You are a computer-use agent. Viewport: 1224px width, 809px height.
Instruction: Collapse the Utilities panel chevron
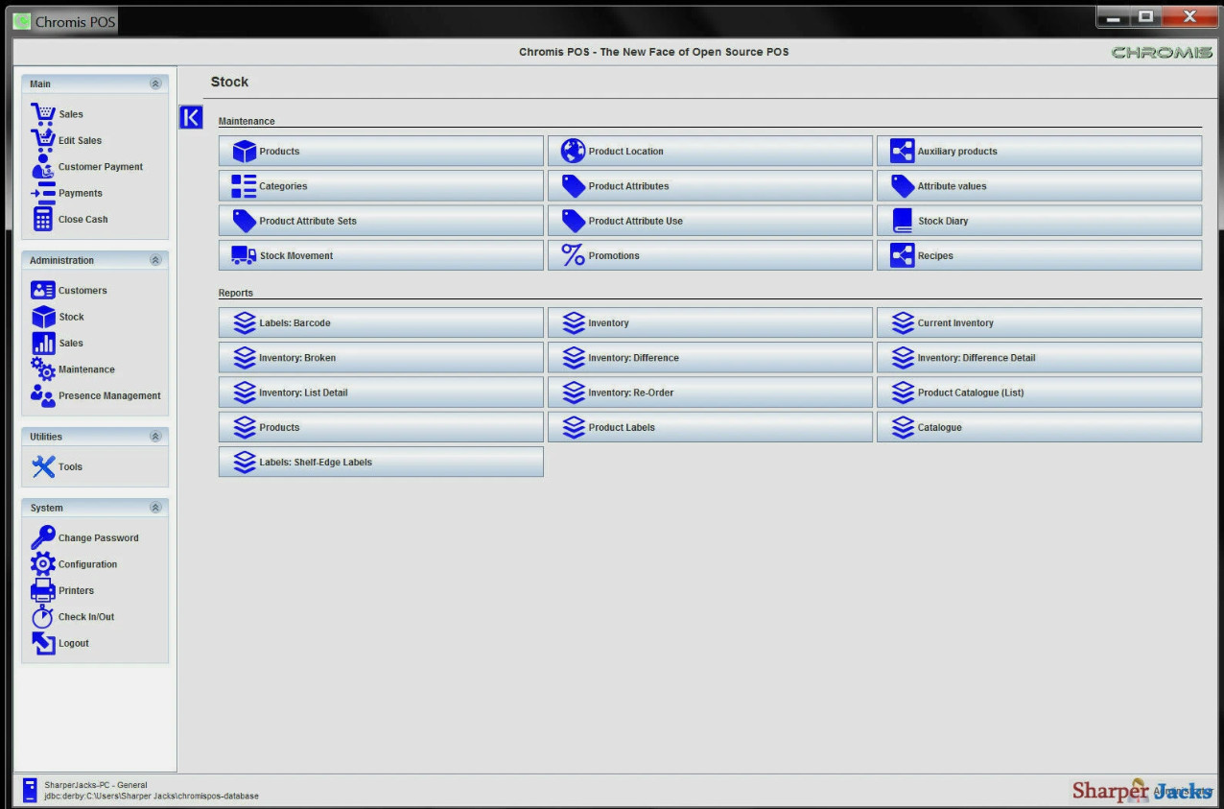click(x=155, y=437)
